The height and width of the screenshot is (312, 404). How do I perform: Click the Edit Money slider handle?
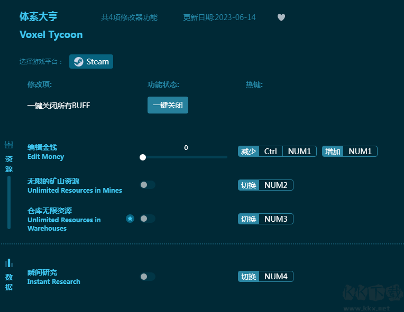click(x=143, y=157)
